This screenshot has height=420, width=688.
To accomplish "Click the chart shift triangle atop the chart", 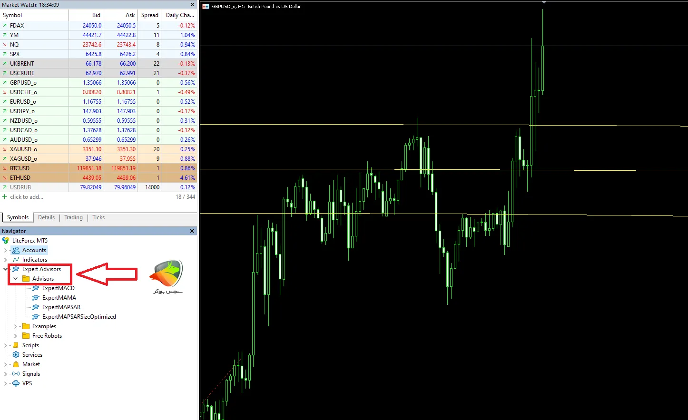I will point(544,2).
